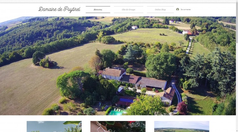
Task: Click the small white house in the distant field
Action: click(134, 28)
